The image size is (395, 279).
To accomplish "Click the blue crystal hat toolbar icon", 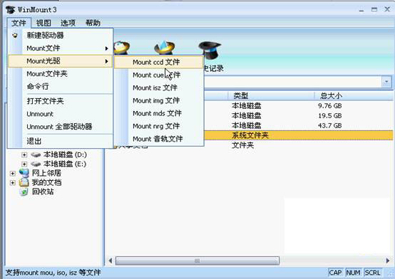I will point(165,48).
